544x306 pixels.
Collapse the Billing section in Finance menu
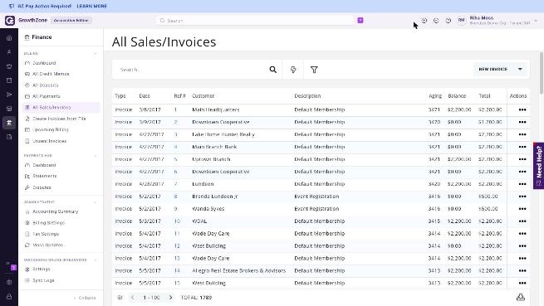pos(96,53)
